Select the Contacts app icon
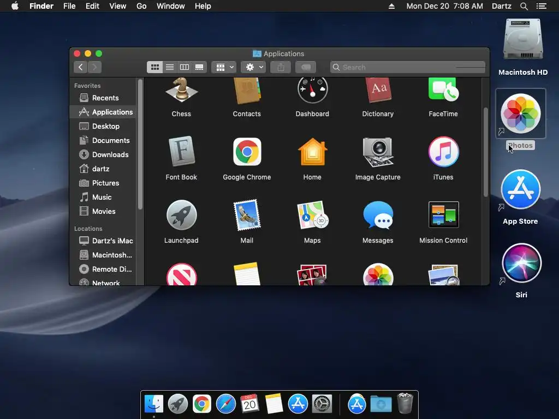 click(247, 91)
